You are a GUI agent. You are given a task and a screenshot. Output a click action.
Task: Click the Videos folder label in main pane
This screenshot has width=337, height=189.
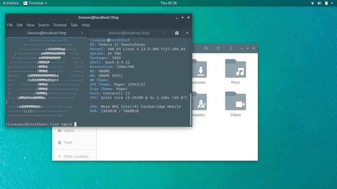(236, 115)
